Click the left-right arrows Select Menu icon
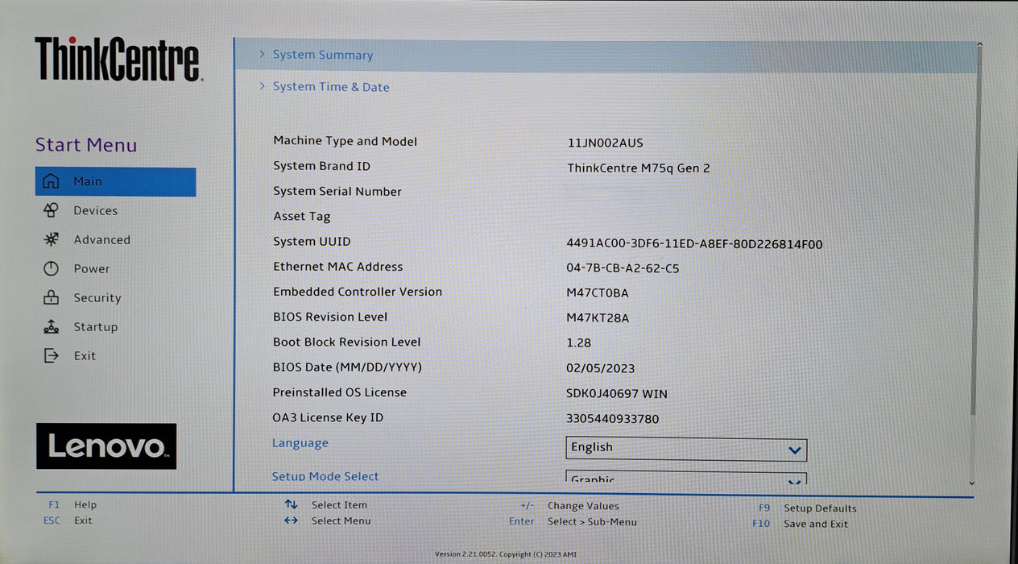Screen dimensions: 1018x564 (x=291, y=520)
